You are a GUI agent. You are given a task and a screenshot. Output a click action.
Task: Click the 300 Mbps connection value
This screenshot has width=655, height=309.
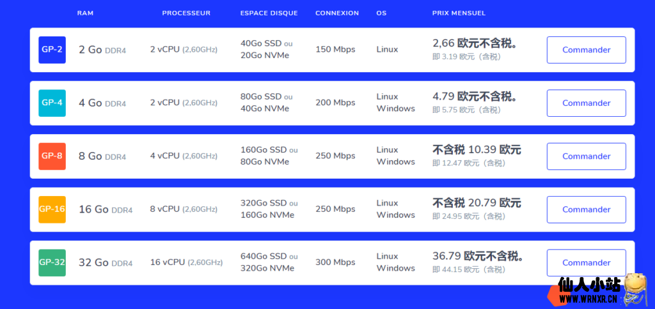(x=335, y=262)
